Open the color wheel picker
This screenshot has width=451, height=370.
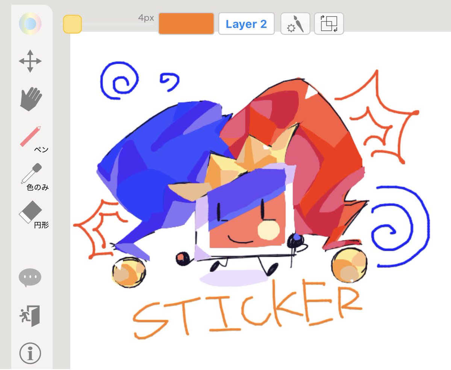pos(30,24)
